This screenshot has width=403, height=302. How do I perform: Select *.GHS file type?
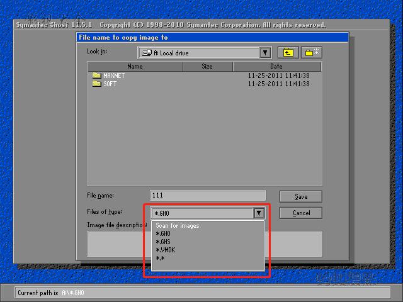163,242
